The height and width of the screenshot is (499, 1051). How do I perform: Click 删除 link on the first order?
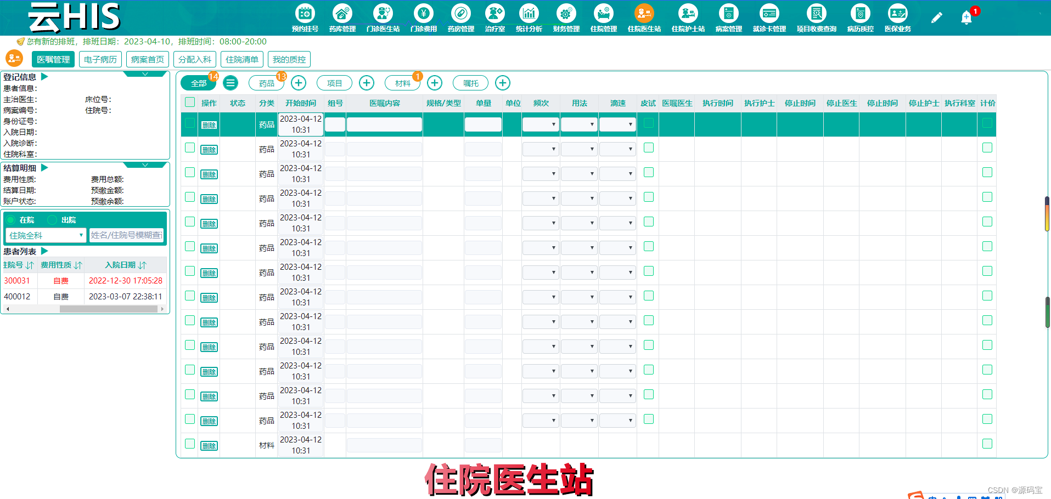tap(209, 124)
